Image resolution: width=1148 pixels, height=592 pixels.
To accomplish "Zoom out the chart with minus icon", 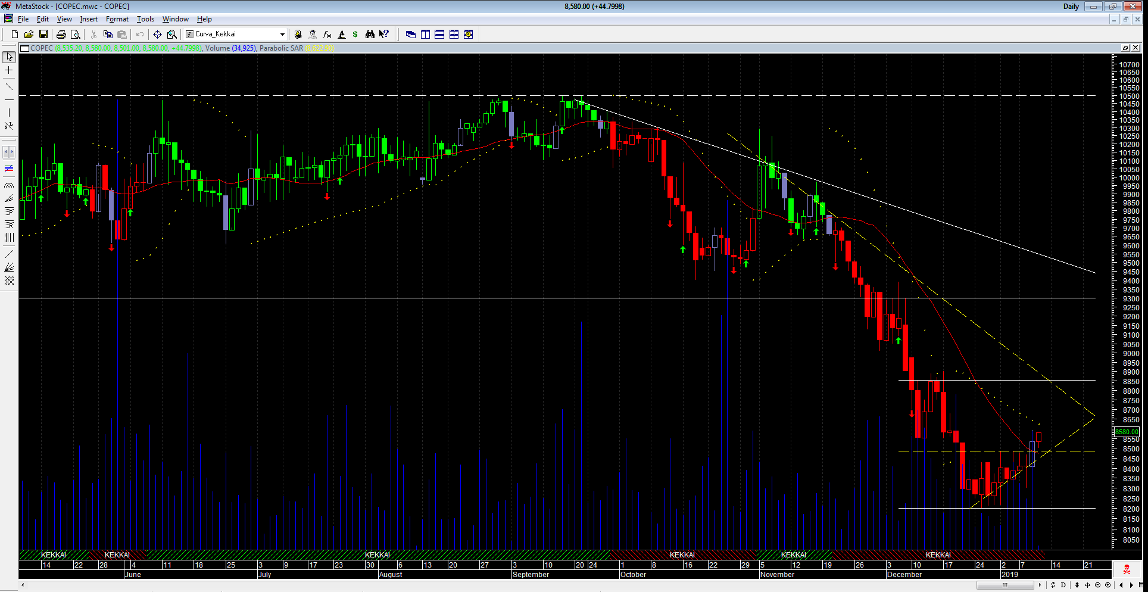I will pyautogui.click(x=1098, y=585).
